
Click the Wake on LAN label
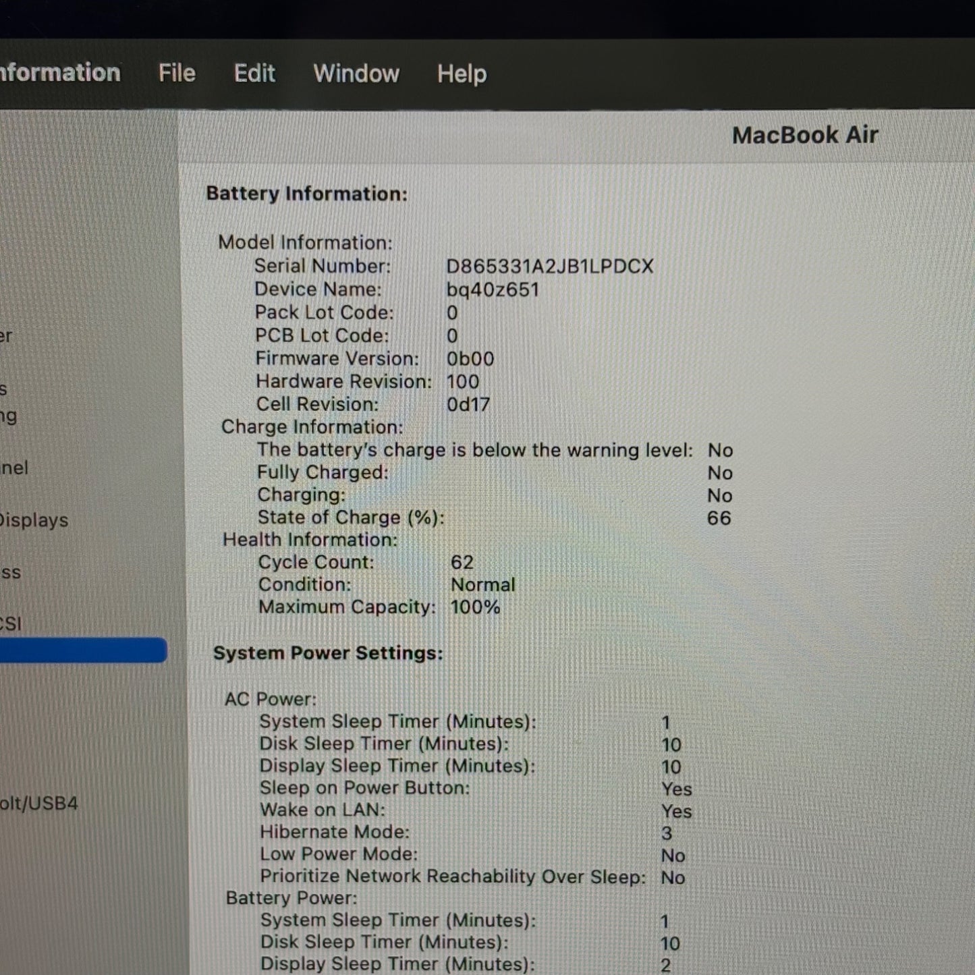coord(323,810)
